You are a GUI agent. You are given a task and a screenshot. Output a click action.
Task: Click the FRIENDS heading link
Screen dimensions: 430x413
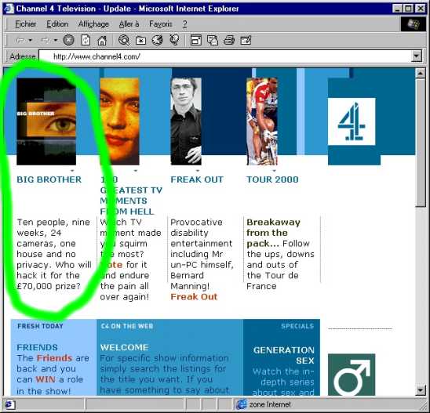(x=37, y=347)
